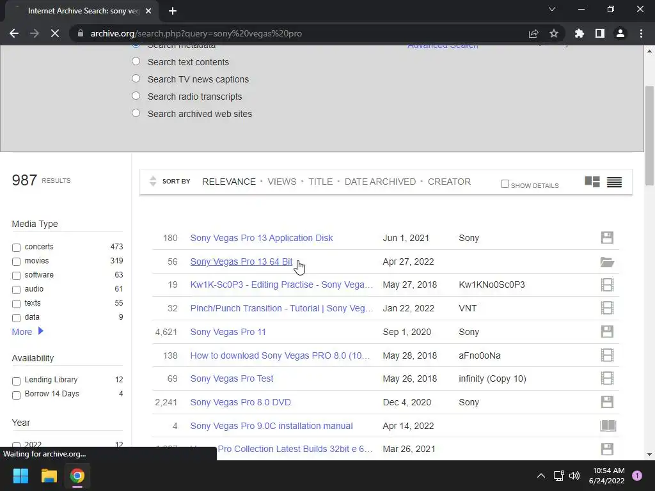Check the software media type filter
655x491 pixels.
[x=16, y=276]
